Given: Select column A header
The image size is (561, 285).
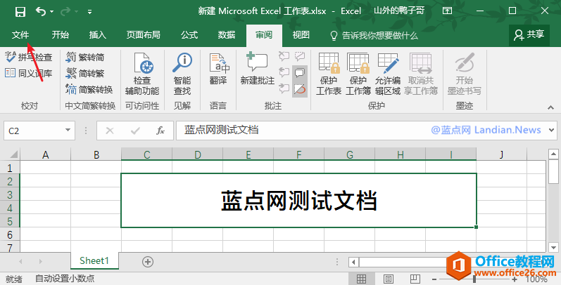Looking at the screenshot, I should 46,154.
